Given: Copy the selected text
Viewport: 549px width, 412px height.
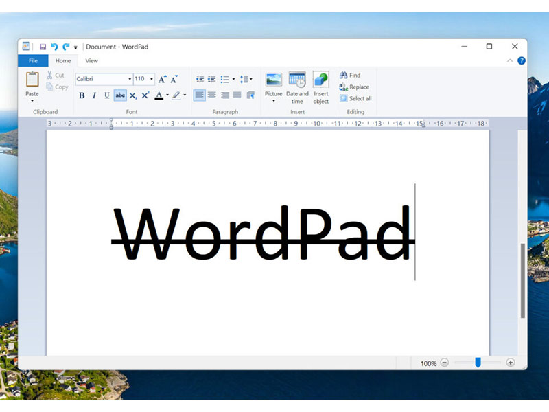Looking at the screenshot, I should [57, 87].
